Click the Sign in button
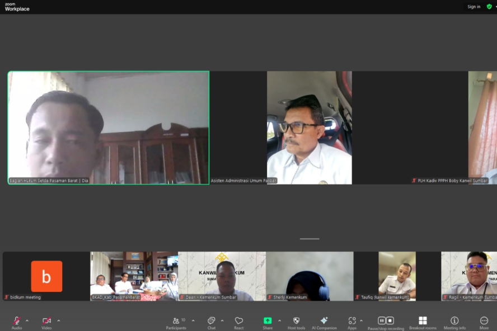Screen dimensions: 497x331 click(x=473, y=7)
